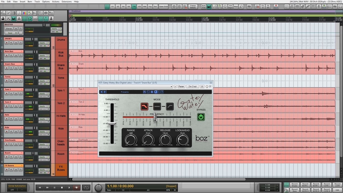The height and width of the screenshot is (193, 343).
Task: Select the A state in A/B compare
Action: [x=156, y=92]
